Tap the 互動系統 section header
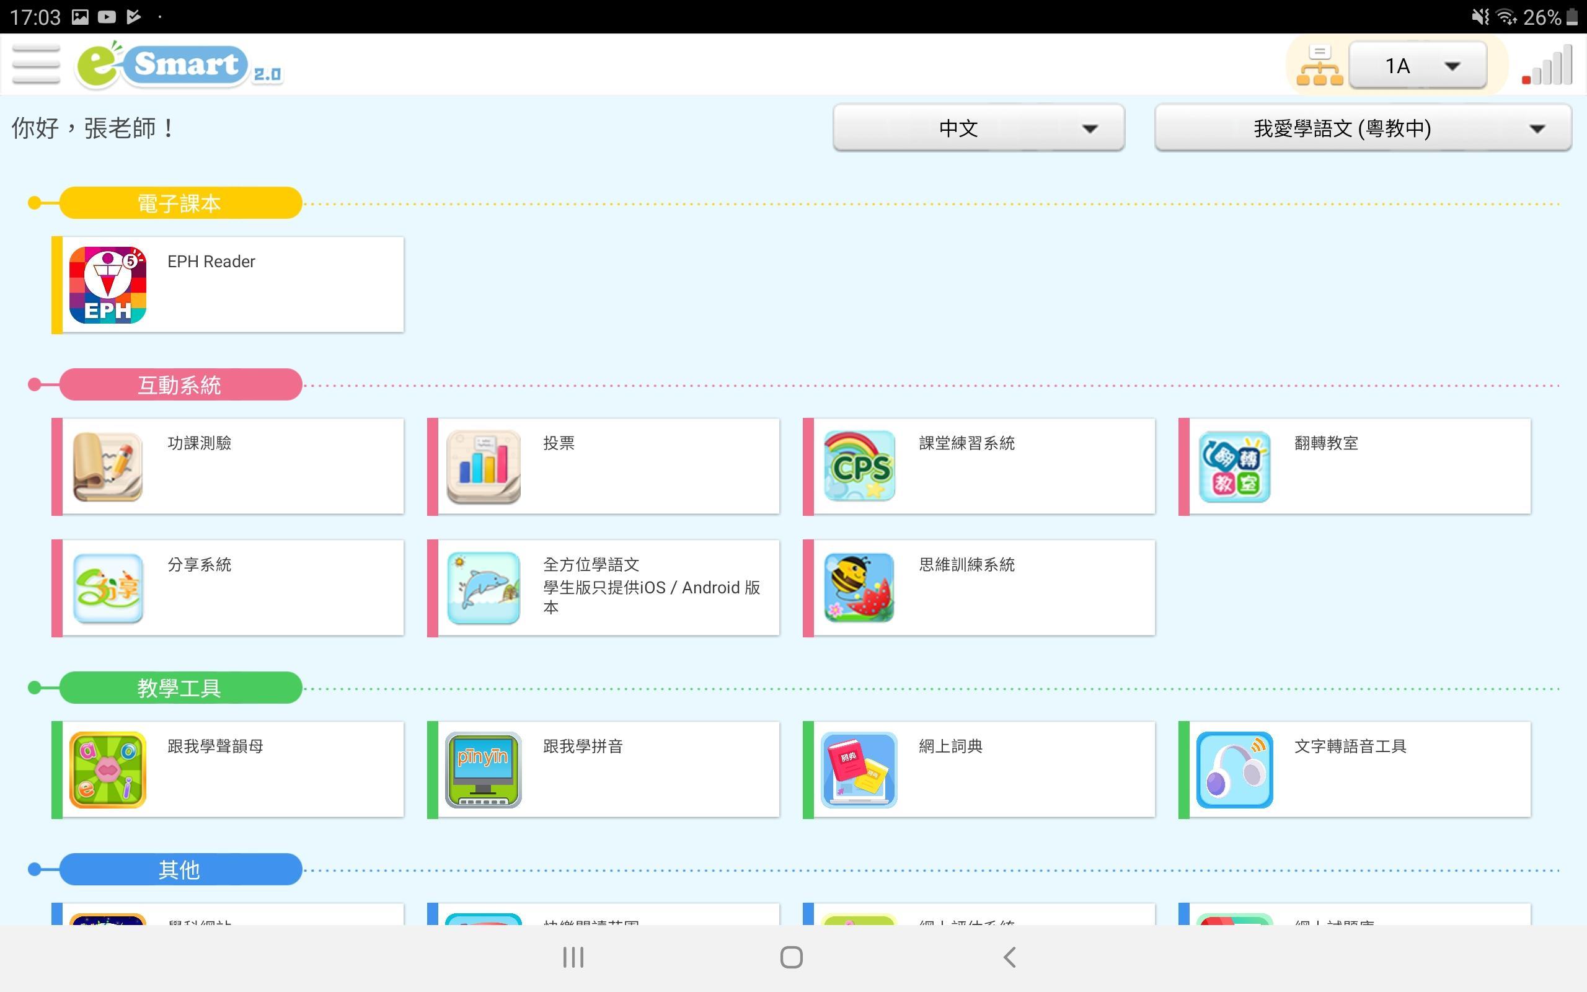Viewport: 1587px width, 992px height. tap(180, 384)
